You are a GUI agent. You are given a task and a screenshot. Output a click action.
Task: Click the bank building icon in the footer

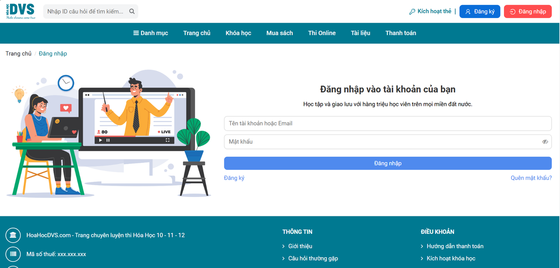[13, 235]
